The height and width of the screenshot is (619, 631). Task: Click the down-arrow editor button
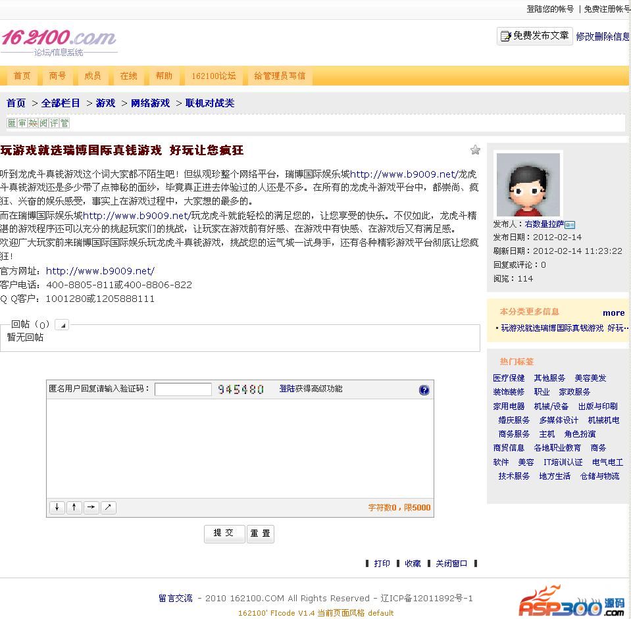(57, 508)
